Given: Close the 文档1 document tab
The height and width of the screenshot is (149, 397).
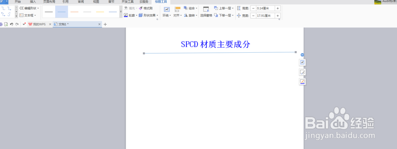Looking at the screenshot, I should (x=100, y=24).
